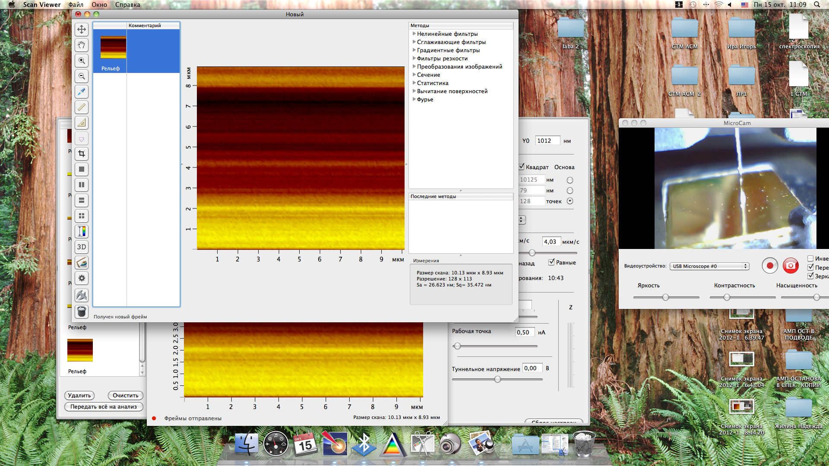
Task: Expand the Статистика group
Action: click(x=414, y=83)
